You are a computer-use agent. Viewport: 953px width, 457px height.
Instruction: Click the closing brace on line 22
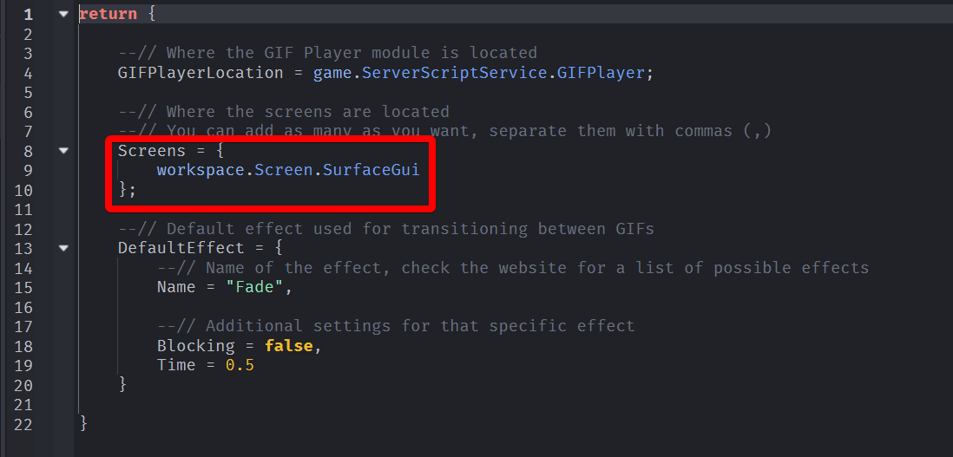point(83,424)
